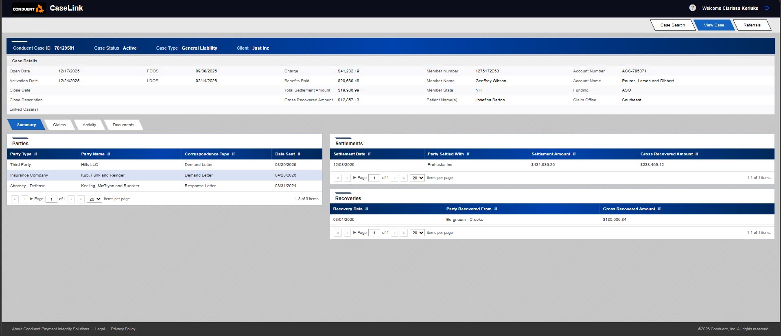Sort by Party Type column icon
This screenshot has width=781, height=336.
[36, 154]
